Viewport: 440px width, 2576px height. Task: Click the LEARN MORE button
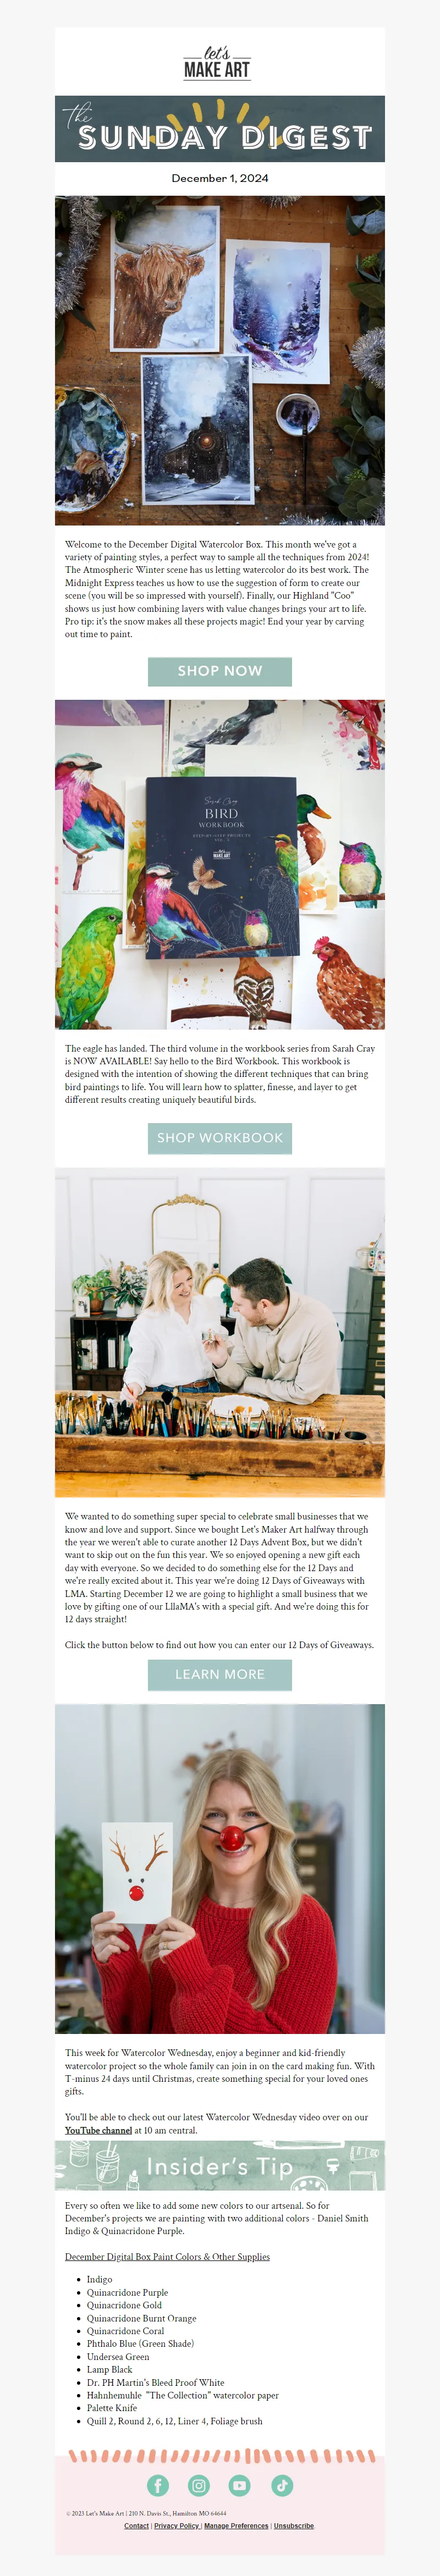pyautogui.click(x=220, y=1674)
